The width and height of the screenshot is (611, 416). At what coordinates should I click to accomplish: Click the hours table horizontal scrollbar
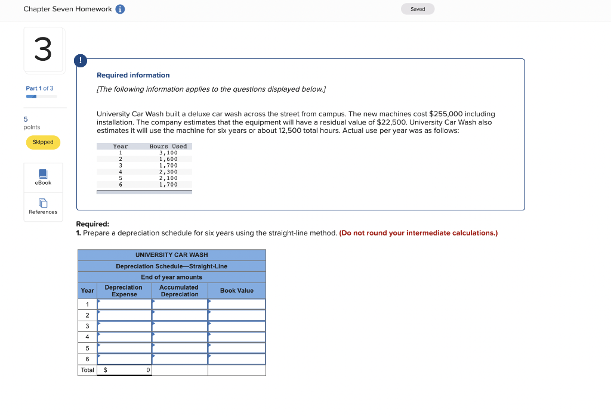point(144,192)
